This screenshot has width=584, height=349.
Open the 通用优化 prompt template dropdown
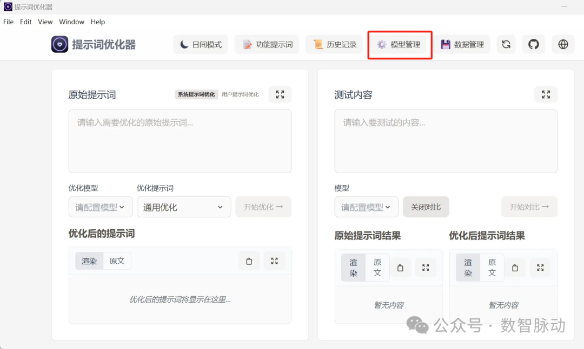pos(184,207)
